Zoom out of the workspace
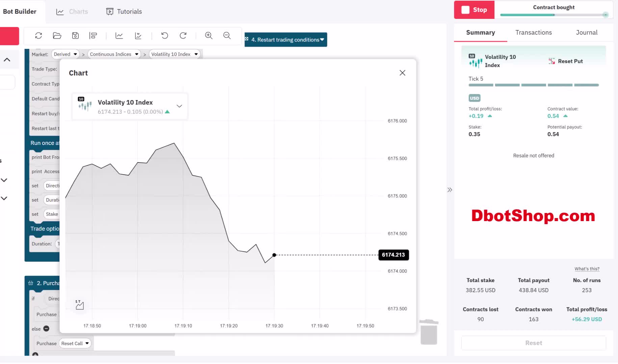Screen dimensions: 618x364 click(x=227, y=36)
